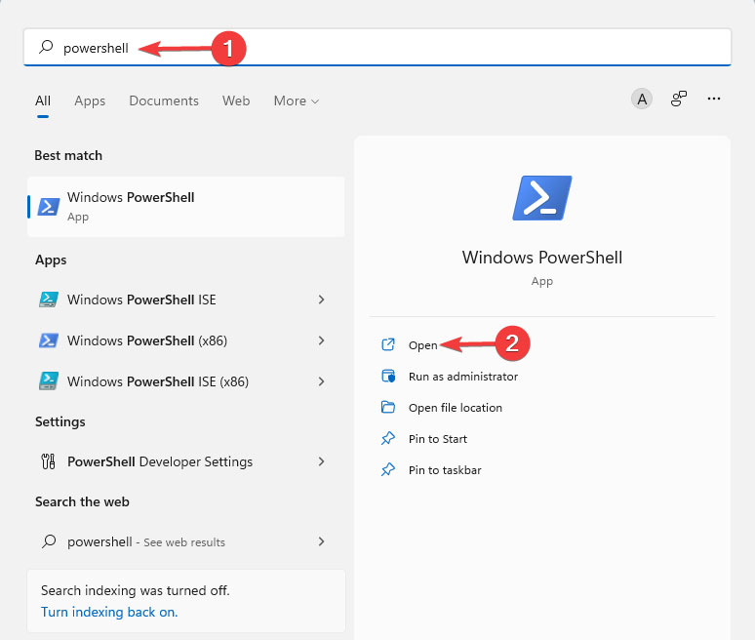Click the account avatar A icon
Viewport: 755px width, 640px height.
pyautogui.click(x=642, y=99)
